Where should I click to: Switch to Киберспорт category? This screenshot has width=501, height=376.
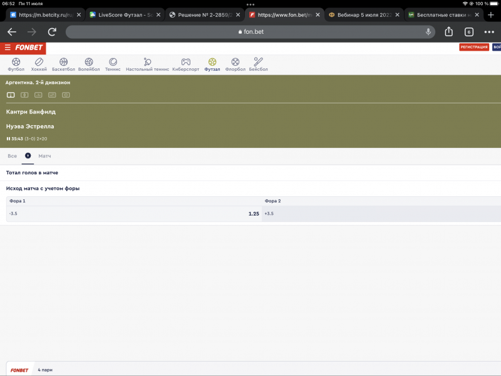pyautogui.click(x=185, y=64)
